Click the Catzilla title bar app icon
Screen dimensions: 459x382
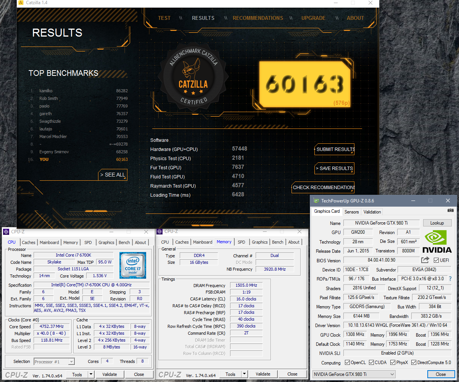pyautogui.click(x=21, y=3)
